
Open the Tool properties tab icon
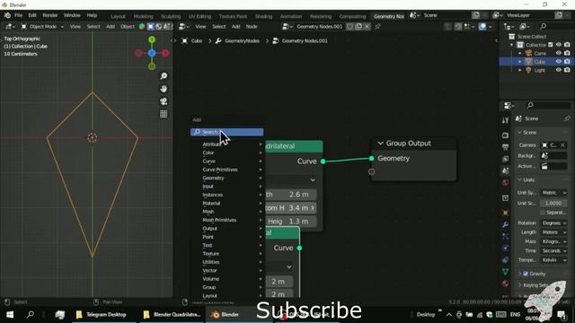click(505, 120)
